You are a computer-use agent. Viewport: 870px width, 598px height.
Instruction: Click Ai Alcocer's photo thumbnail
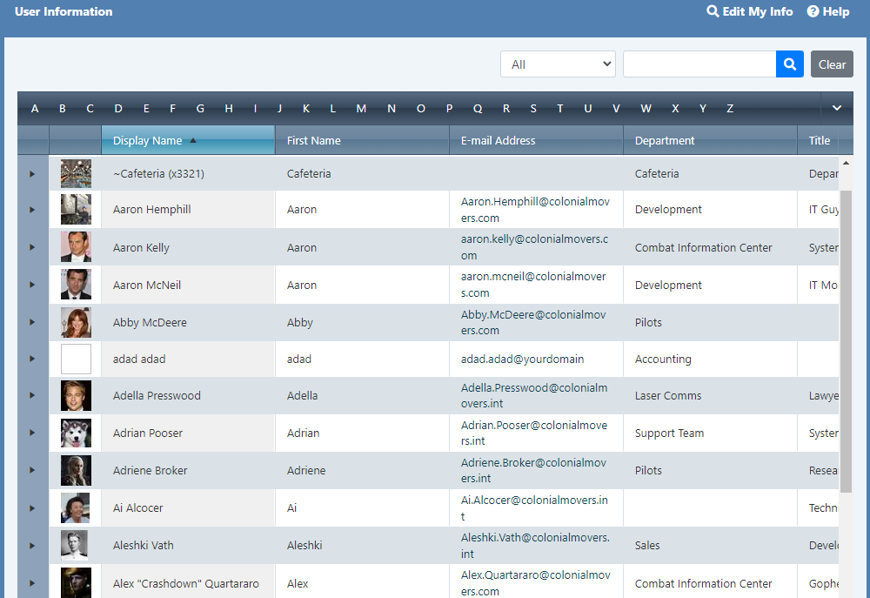click(76, 508)
